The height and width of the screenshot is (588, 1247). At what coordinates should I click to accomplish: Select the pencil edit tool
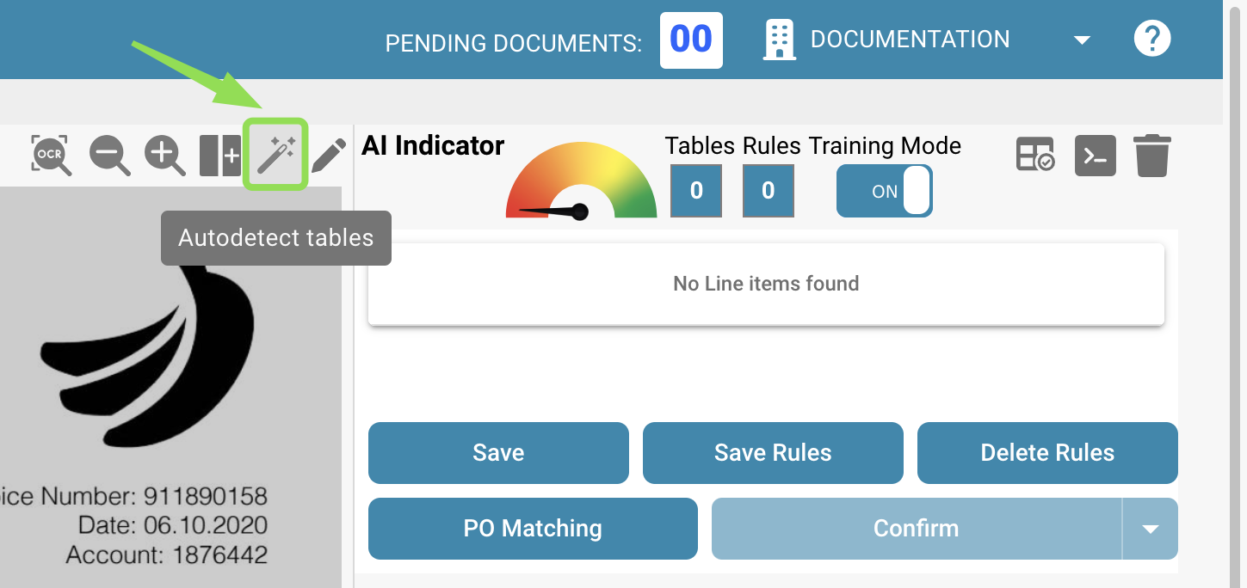[x=328, y=156]
